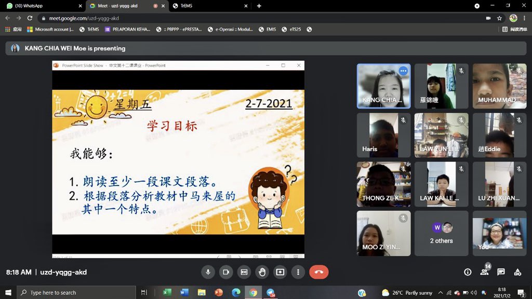Click the presented PowerPoint slide
The image size is (532, 299).
178,162
